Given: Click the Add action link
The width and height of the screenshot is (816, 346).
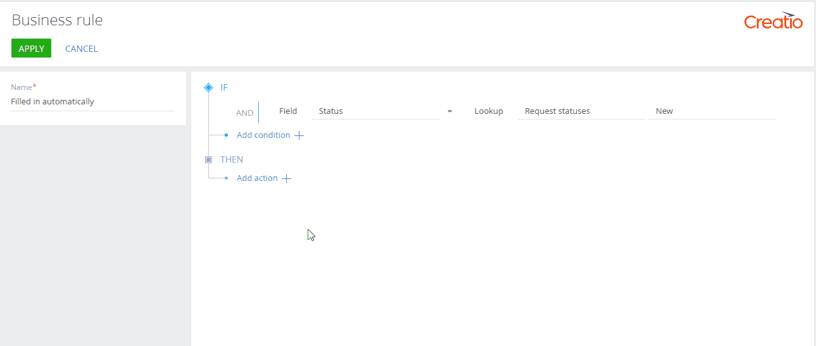Looking at the screenshot, I should (257, 178).
